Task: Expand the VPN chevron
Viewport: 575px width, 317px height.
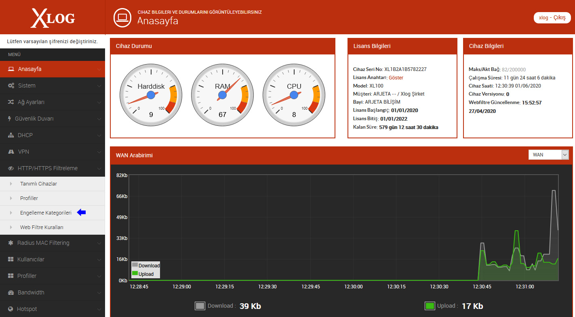Action: point(99,152)
